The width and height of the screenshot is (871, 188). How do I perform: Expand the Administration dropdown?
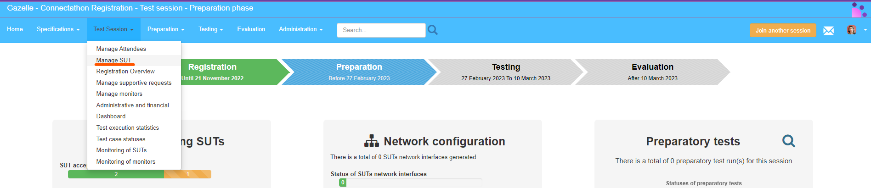point(300,29)
